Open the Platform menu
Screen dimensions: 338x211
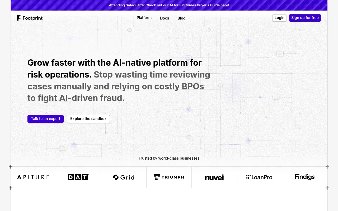point(144,18)
